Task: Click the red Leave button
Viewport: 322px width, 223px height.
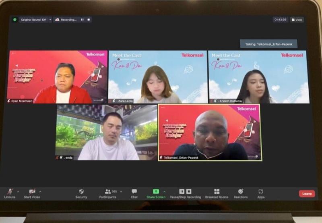Action: pyautogui.click(x=307, y=194)
